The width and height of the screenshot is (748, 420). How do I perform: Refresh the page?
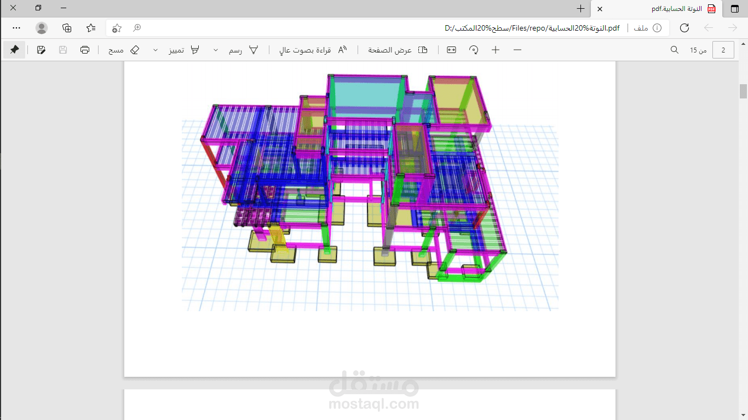point(684,28)
